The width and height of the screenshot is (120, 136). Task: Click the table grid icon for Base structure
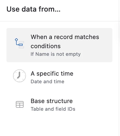pos(20,104)
